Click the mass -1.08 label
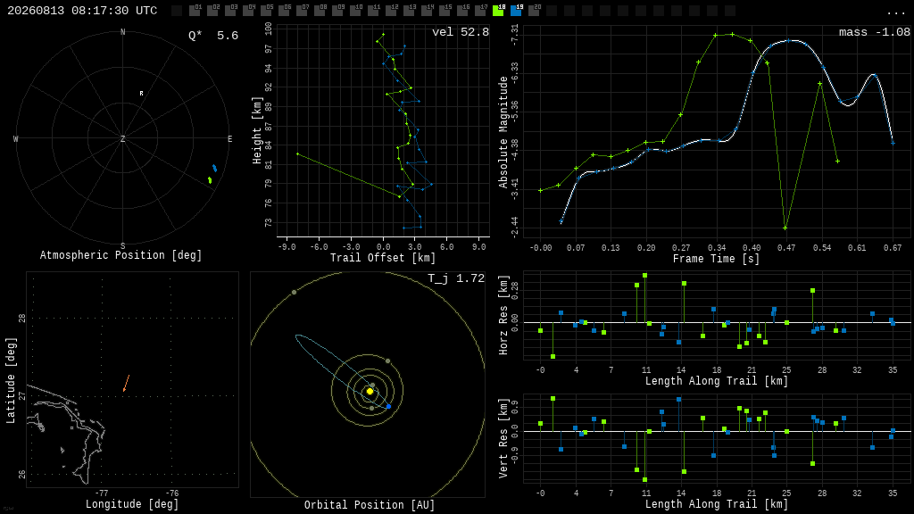Screen dimensions: 914x514 point(875,32)
